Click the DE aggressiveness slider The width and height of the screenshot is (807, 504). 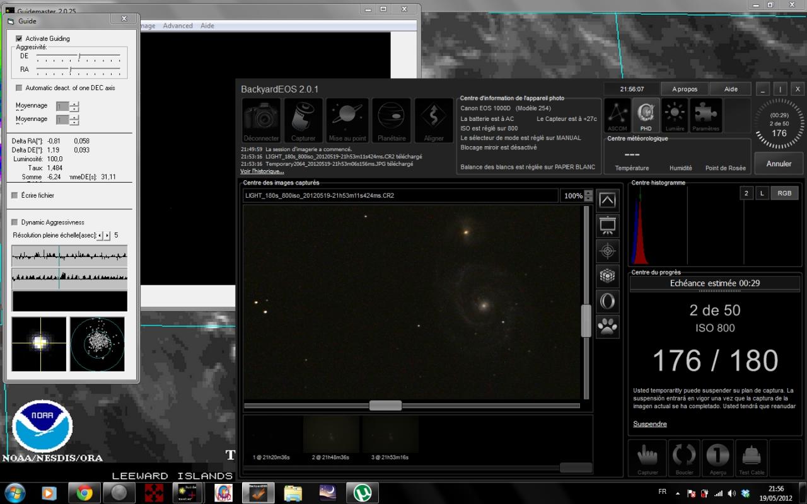click(x=78, y=56)
